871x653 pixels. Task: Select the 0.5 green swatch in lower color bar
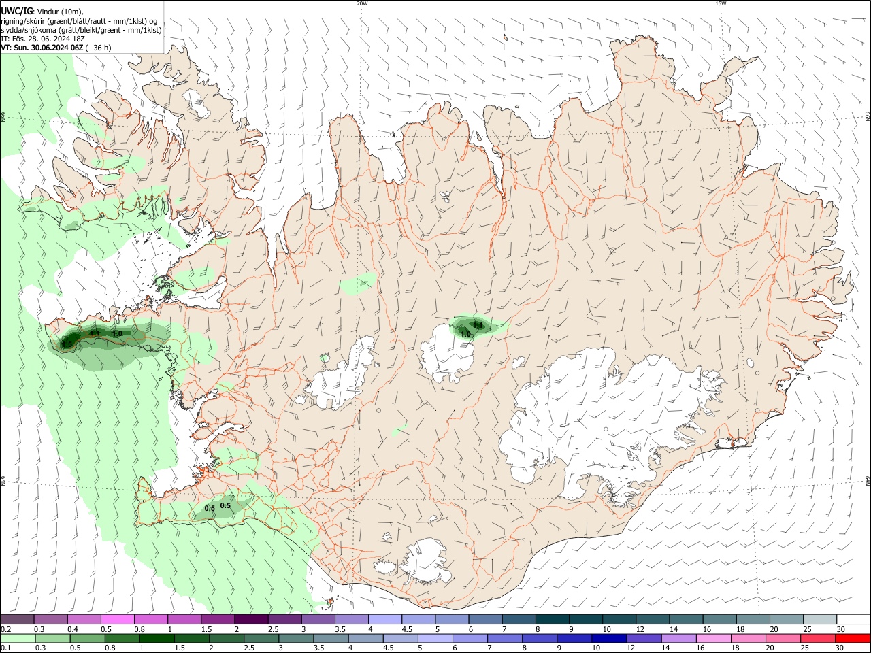coord(88,638)
